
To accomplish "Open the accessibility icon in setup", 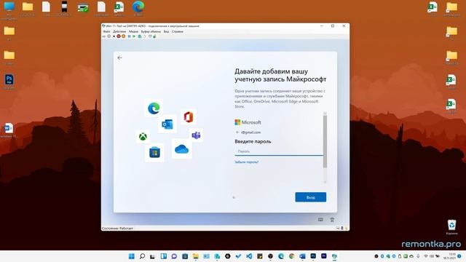I will (332, 220).
